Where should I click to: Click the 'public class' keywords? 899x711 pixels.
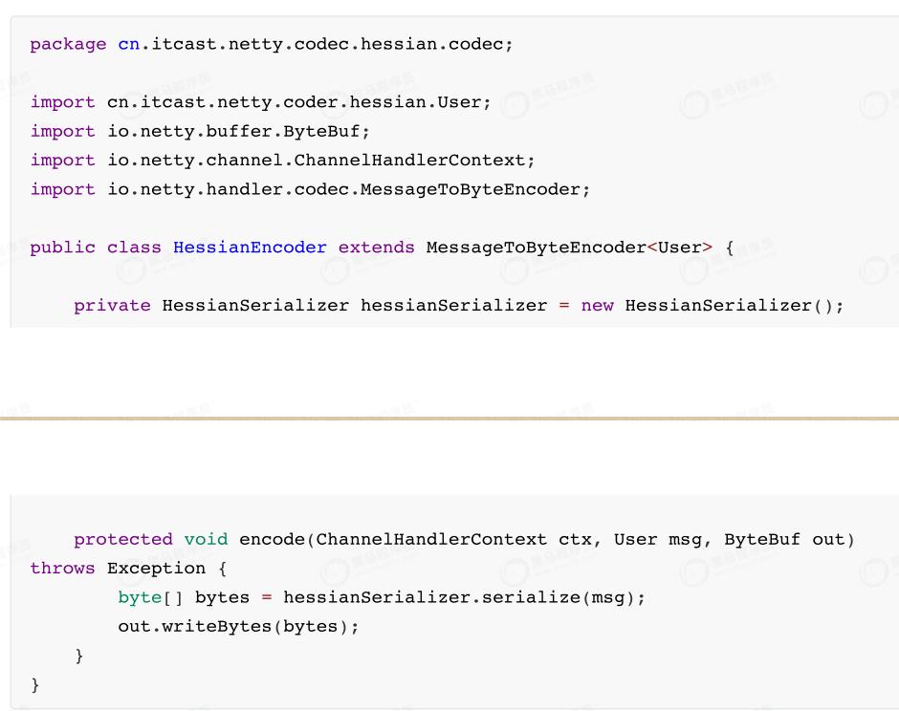pos(96,247)
